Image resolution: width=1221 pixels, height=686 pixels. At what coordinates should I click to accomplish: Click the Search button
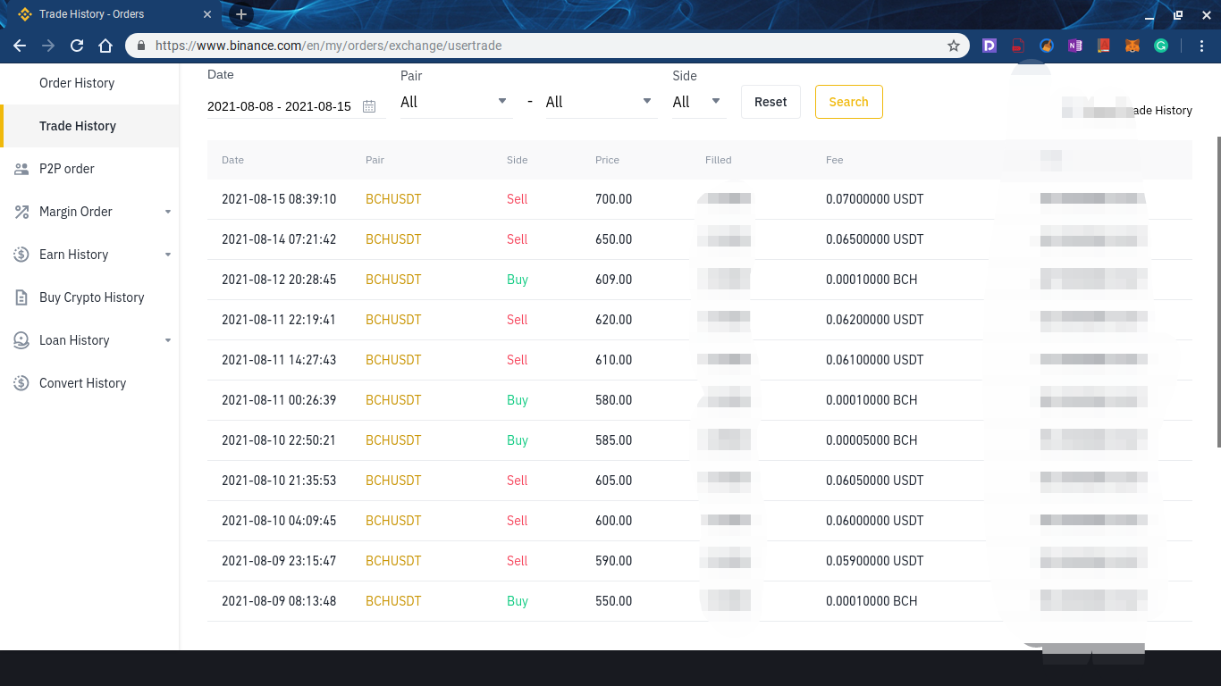click(848, 102)
